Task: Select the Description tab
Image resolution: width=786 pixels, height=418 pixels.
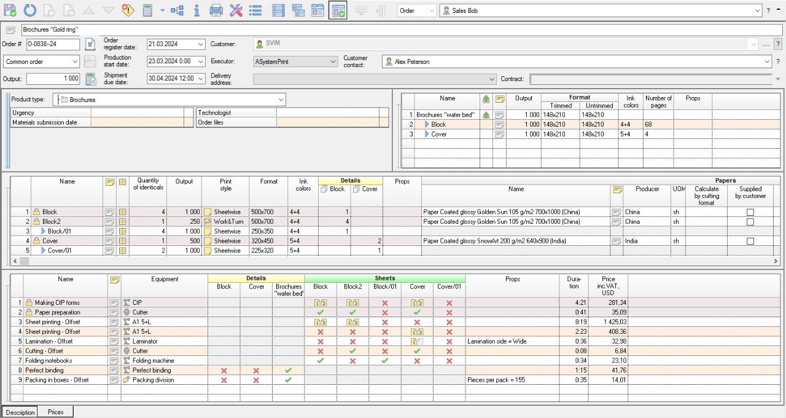Action: [20, 412]
